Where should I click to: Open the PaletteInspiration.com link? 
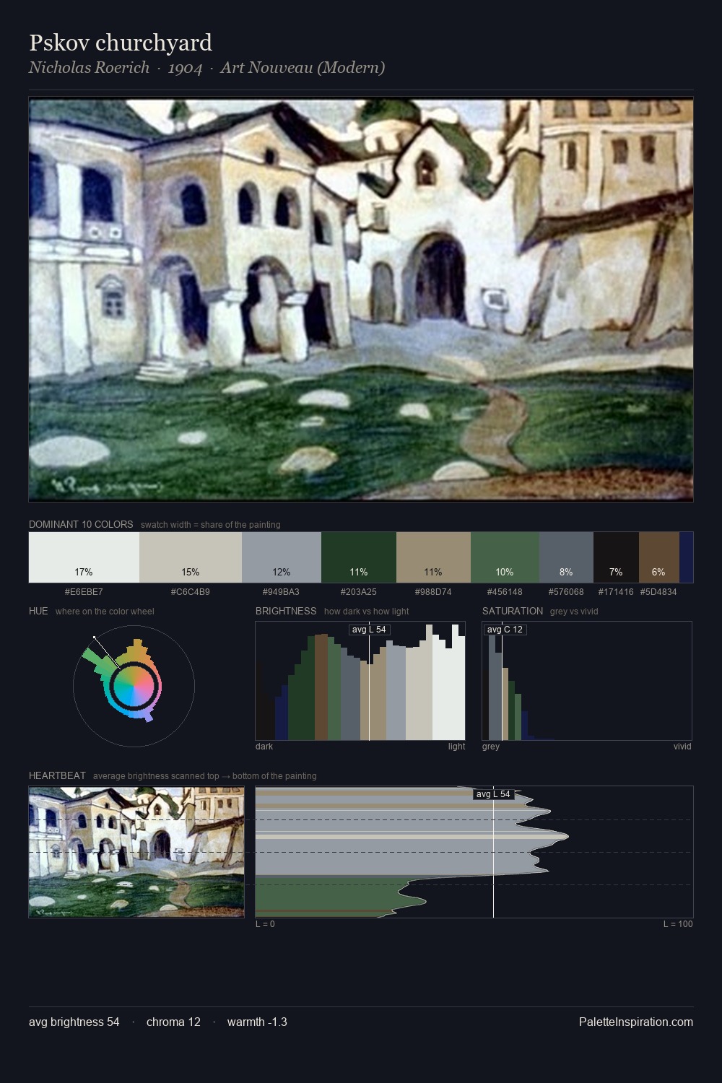pos(636,1022)
